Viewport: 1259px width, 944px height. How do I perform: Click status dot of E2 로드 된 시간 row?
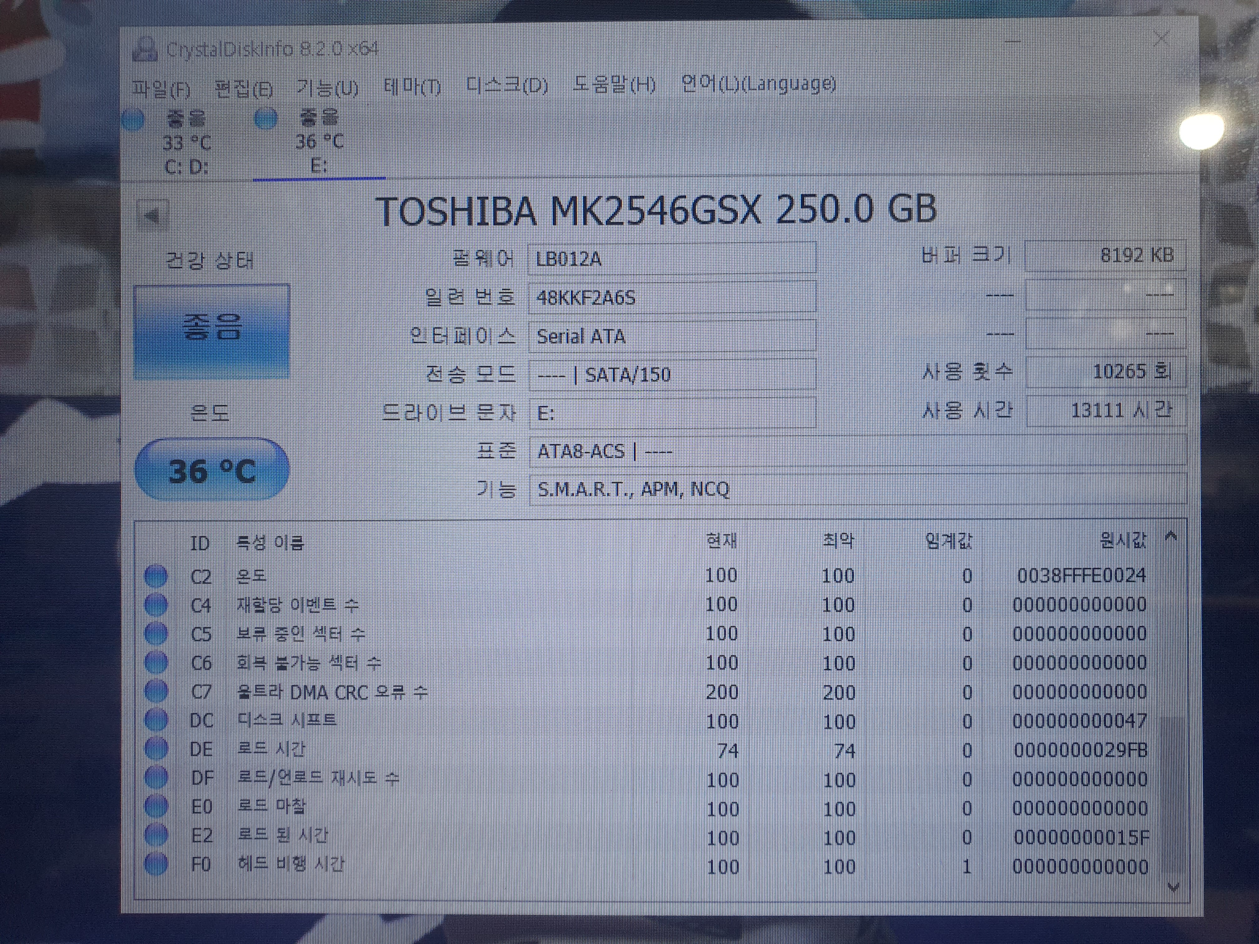(x=156, y=835)
